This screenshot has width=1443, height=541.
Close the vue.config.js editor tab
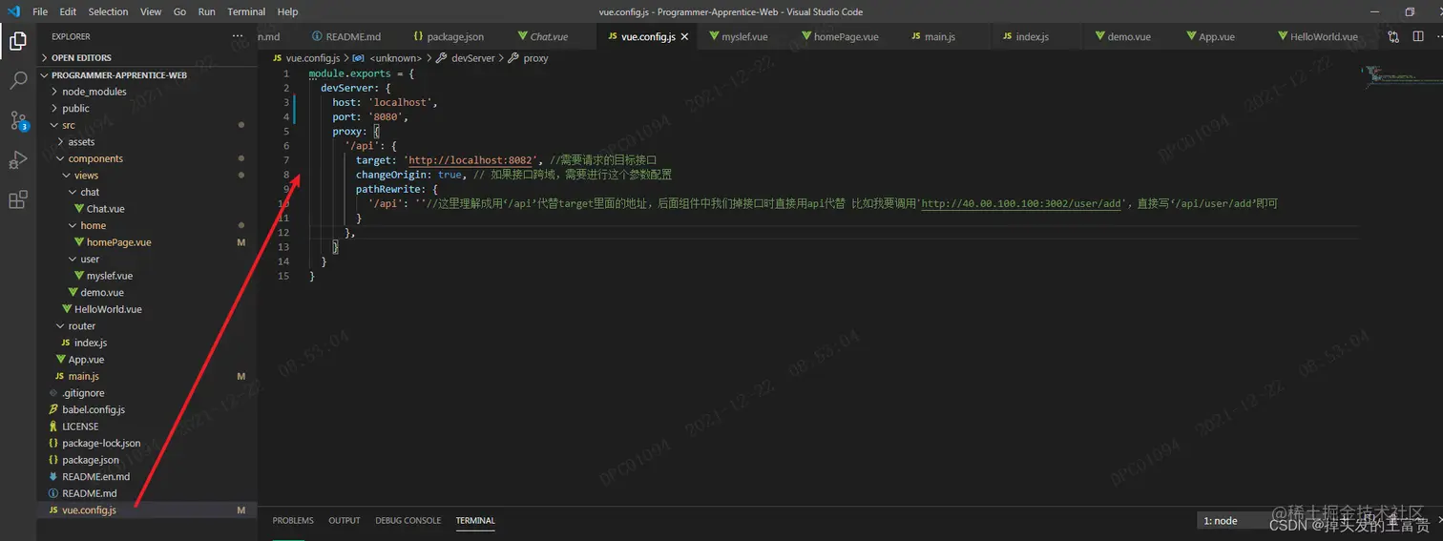coord(684,36)
